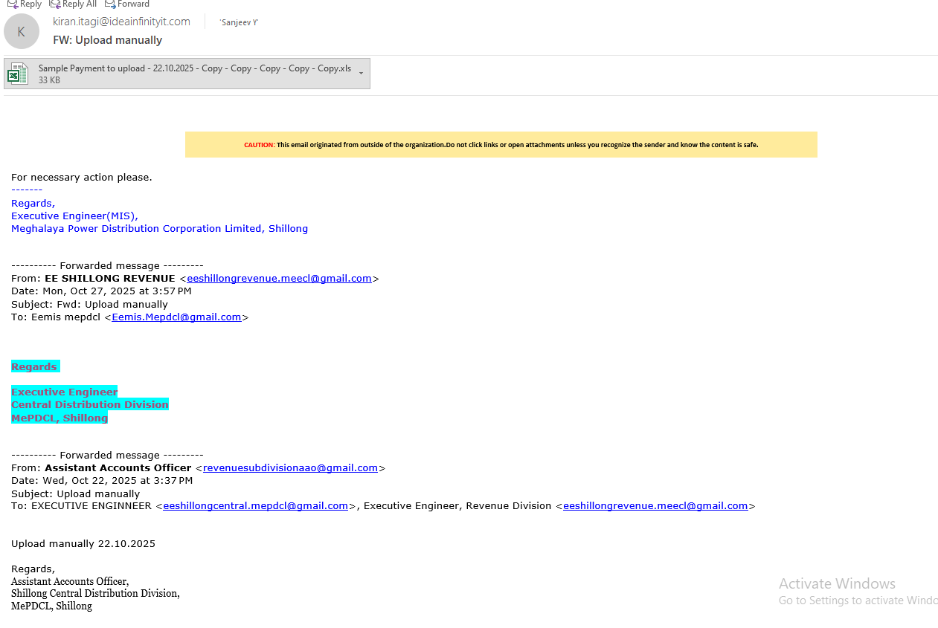938x628 pixels.
Task: Click the Reply All button
Action: point(73,4)
